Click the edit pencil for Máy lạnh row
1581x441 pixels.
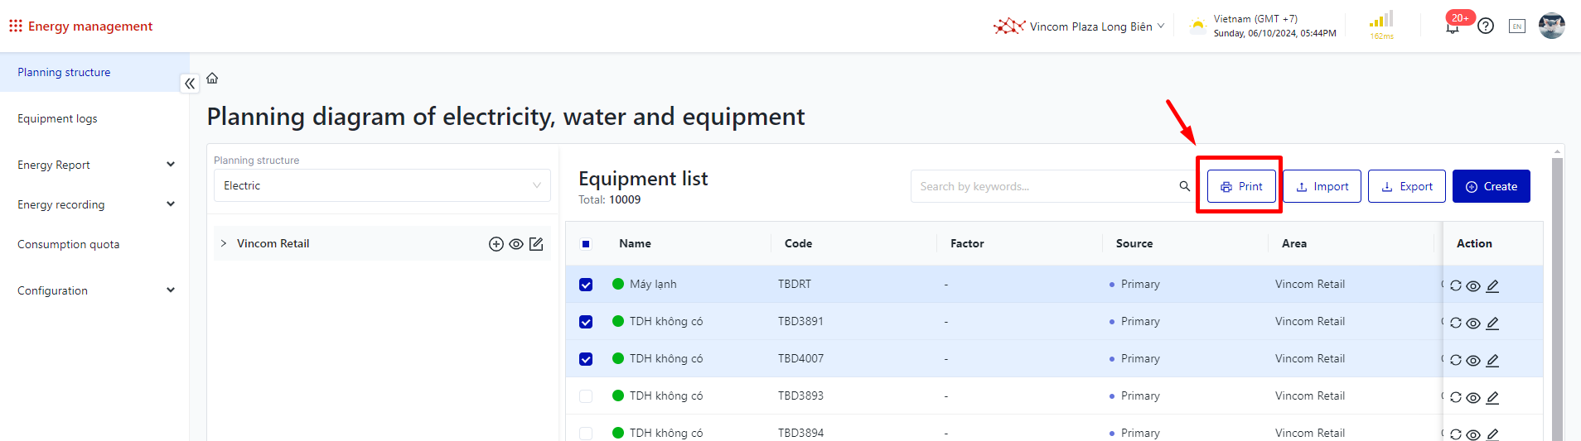tap(1492, 286)
